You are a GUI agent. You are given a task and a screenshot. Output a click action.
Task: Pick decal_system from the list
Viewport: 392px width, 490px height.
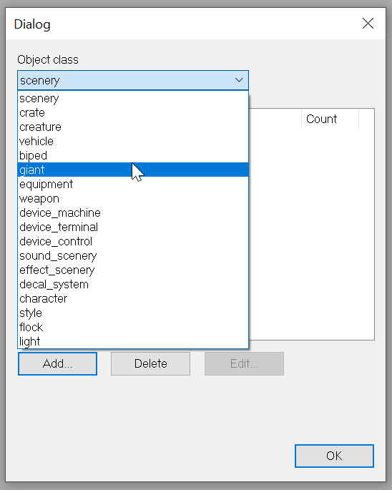pyautogui.click(x=133, y=285)
